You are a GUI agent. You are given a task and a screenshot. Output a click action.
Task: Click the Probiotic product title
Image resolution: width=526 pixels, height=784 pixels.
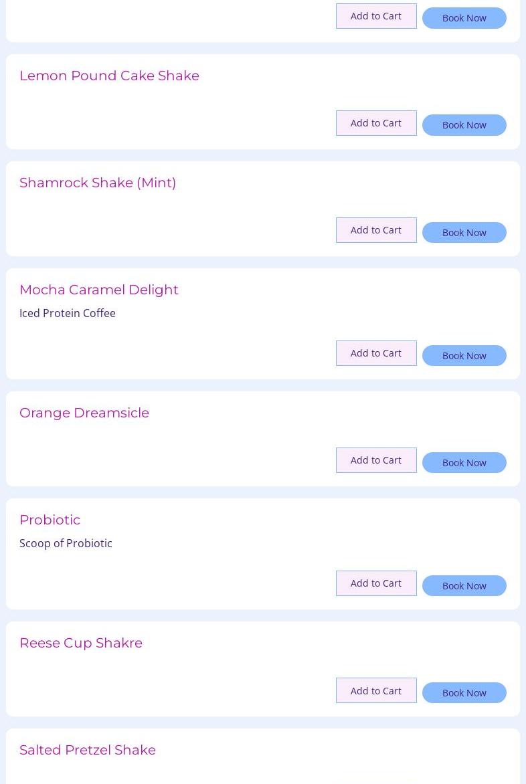click(x=50, y=520)
